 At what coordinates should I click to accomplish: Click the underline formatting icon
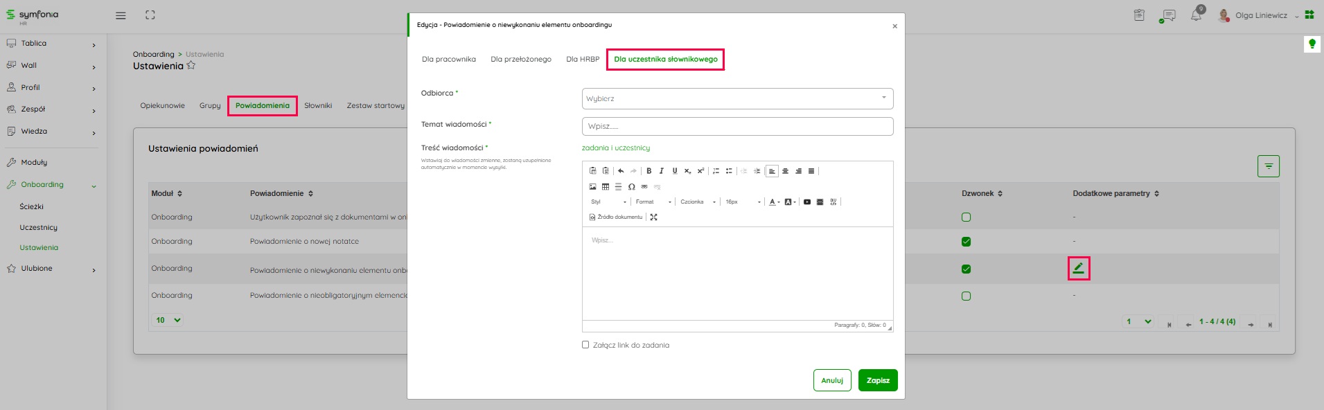click(674, 171)
